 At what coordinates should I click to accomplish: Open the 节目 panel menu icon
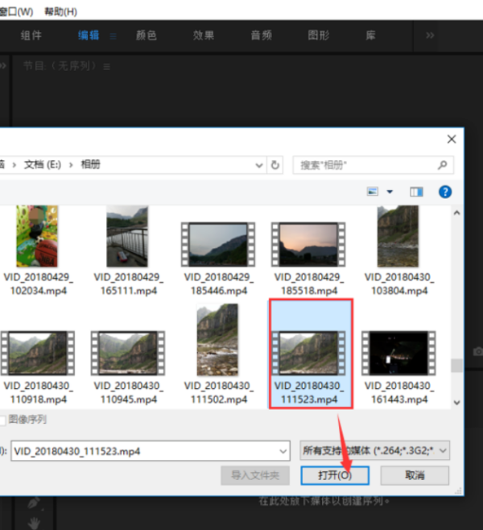click(107, 67)
